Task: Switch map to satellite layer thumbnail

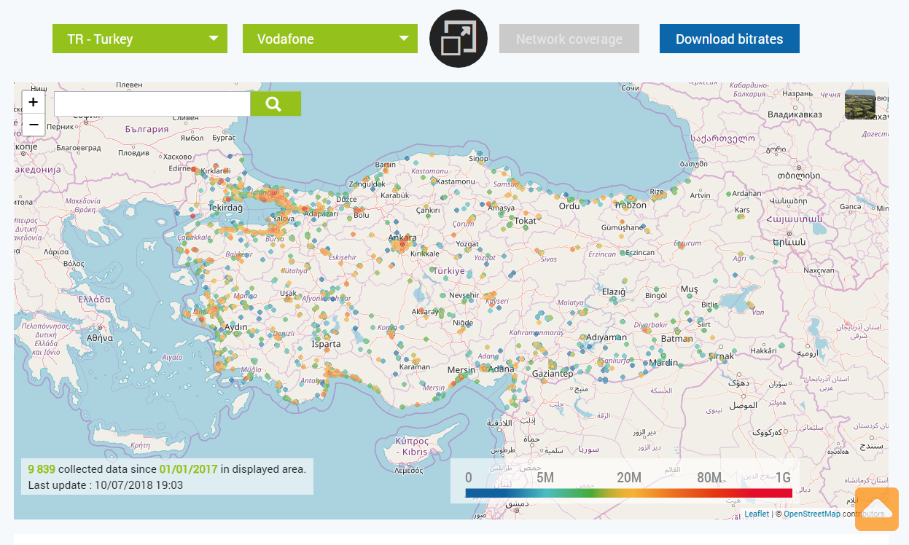Action: (x=860, y=105)
